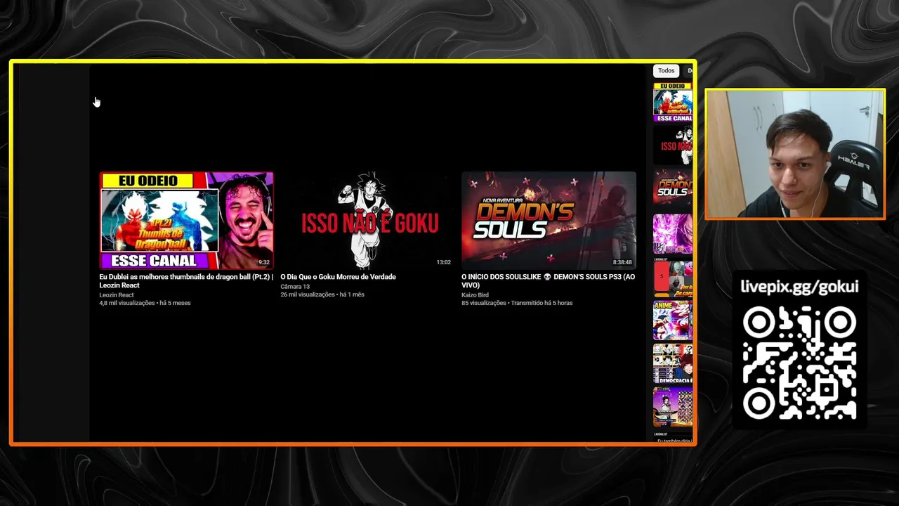Open the EU ODEIO ESSE CANAL video thumbnail
899x506 pixels.
(x=186, y=221)
